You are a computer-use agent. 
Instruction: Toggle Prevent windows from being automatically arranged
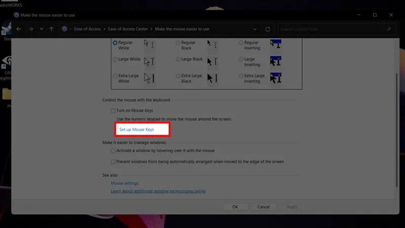[x=113, y=162]
